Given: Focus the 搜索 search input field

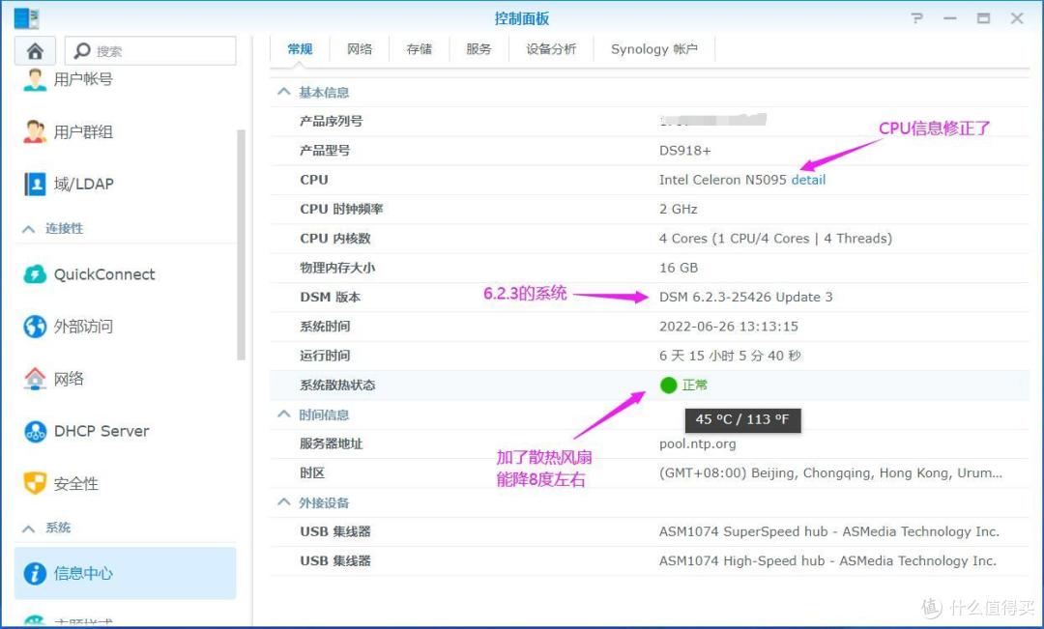Looking at the screenshot, I should click(151, 50).
